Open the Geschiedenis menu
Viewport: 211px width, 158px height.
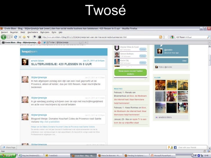(x=32, y=32)
